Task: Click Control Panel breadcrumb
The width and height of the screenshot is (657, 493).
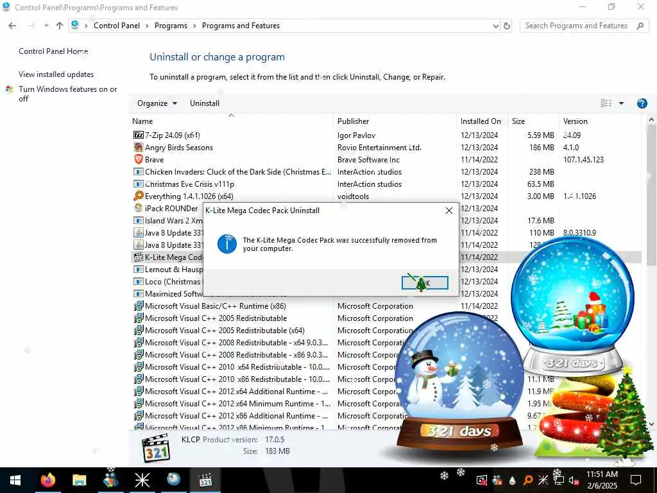Action: pos(117,26)
